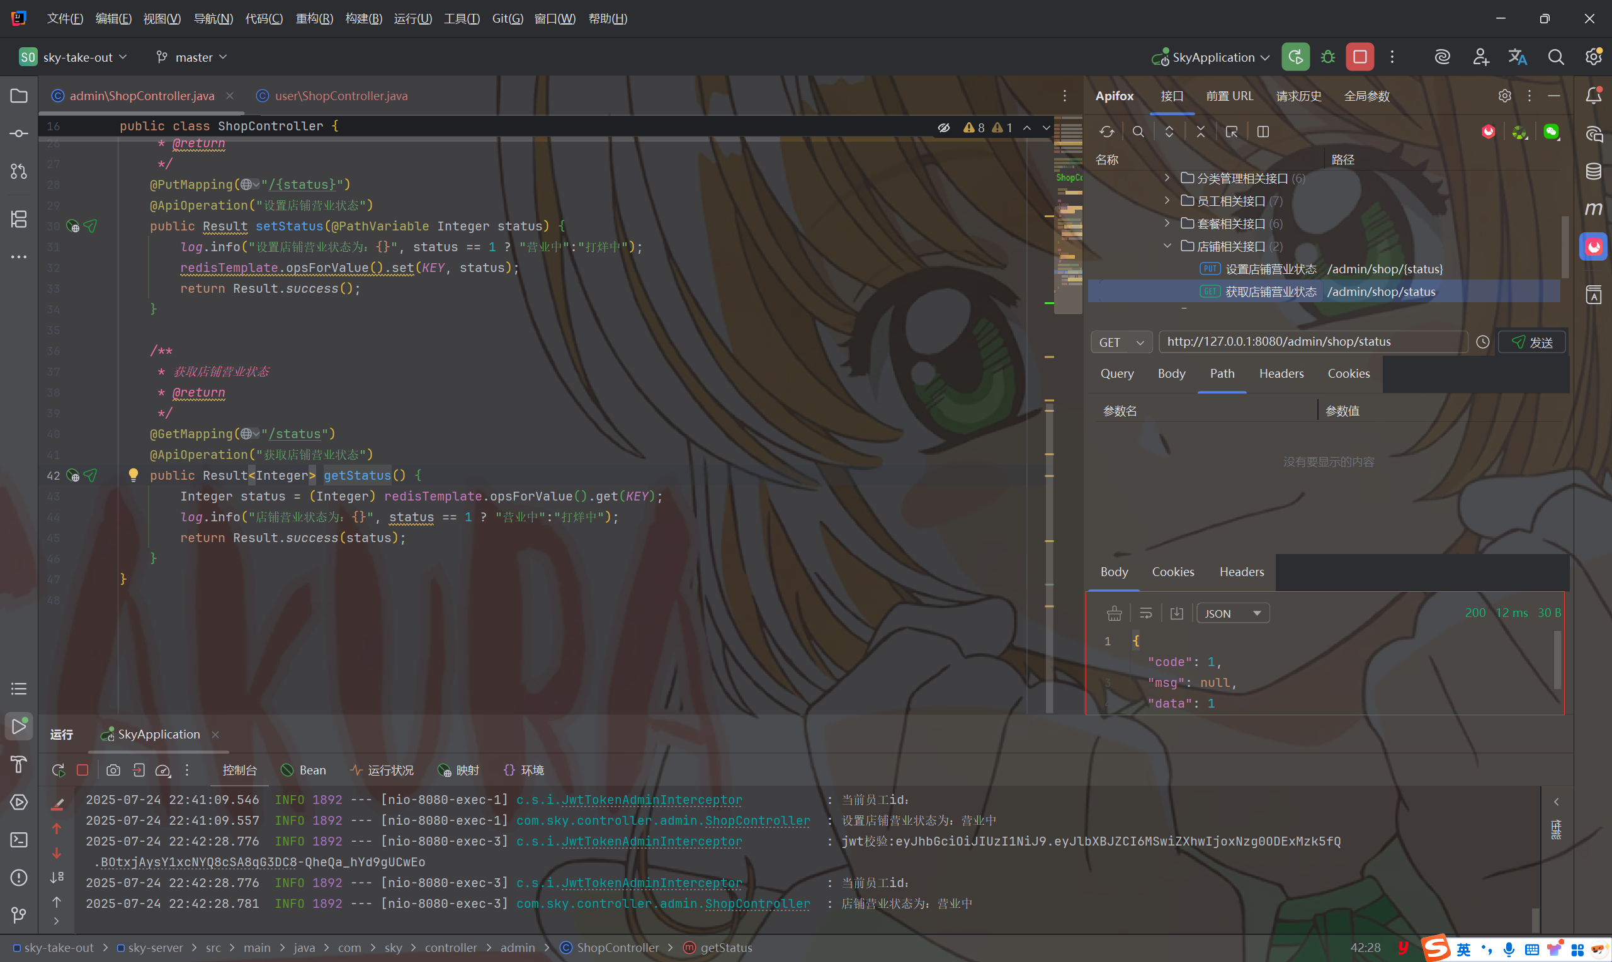The image size is (1612, 962).
Task: Open the Database tool window icon
Action: coord(1593,171)
